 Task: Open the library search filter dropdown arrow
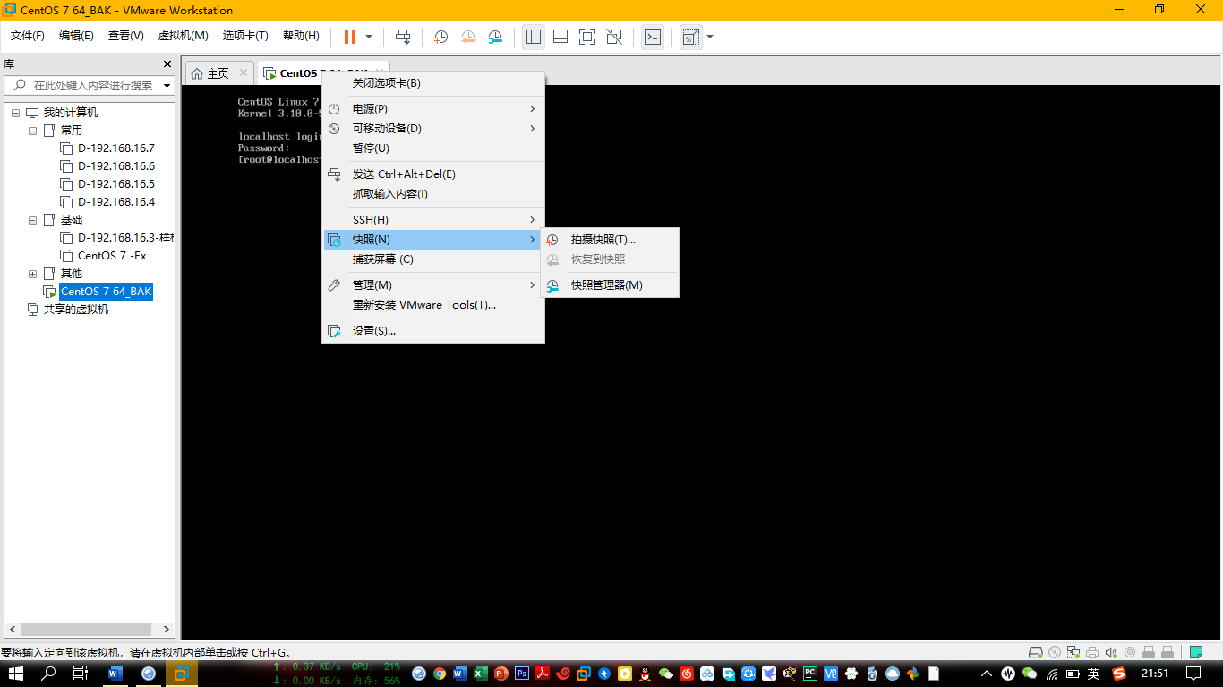click(x=167, y=86)
